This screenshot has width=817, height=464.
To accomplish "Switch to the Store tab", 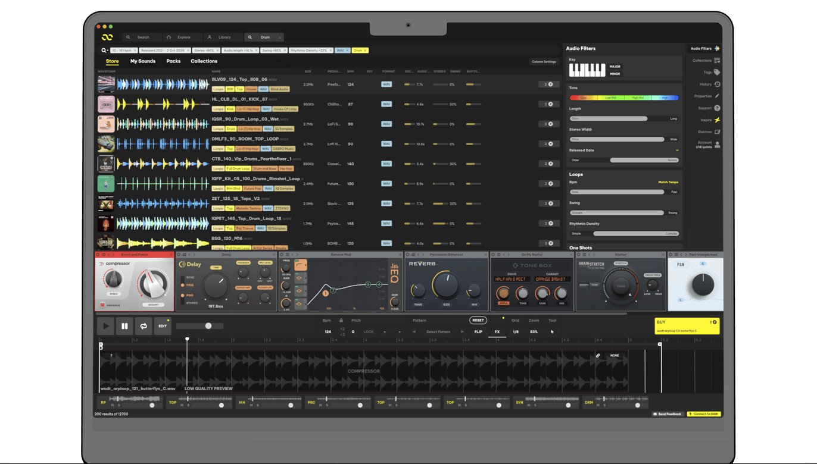I will pyautogui.click(x=112, y=61).
